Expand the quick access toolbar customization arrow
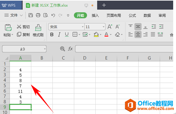 (68, 15)
